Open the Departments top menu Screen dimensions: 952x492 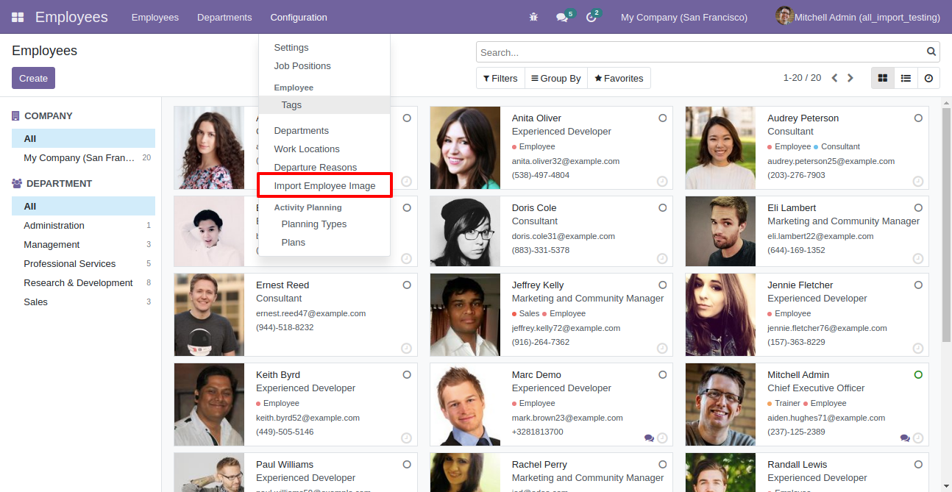tap(224, 17)
